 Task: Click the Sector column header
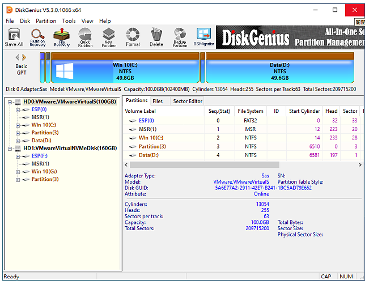350,111
